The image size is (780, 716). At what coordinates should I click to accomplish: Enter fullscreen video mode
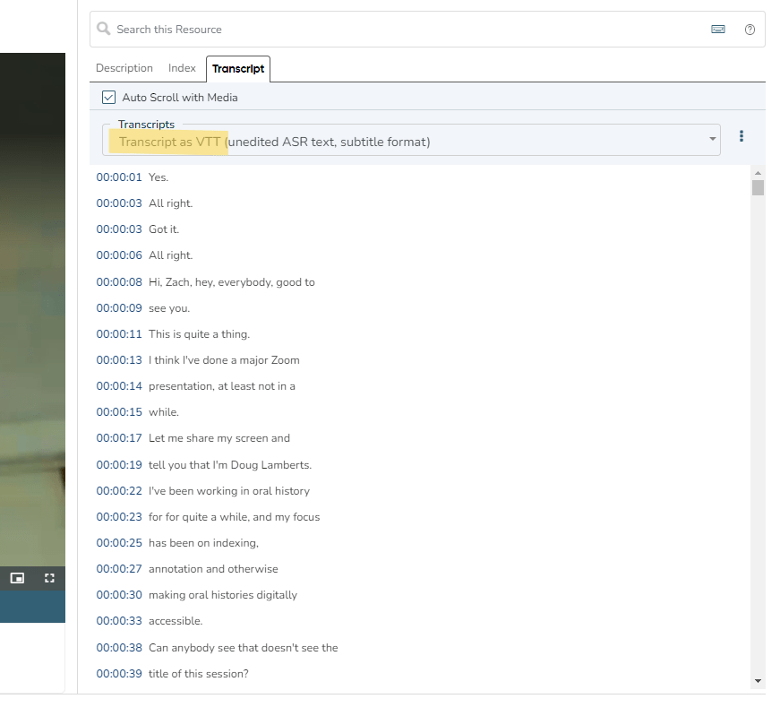(x=49, y=578)
